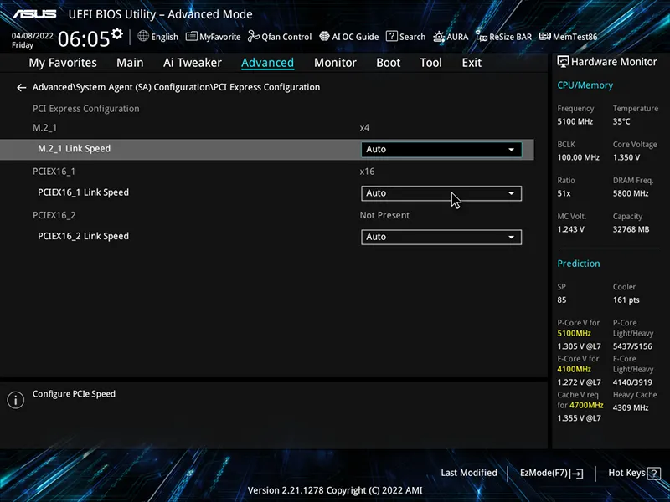Open the Monitor tab
670x502 pixels.
coord(335,63)
